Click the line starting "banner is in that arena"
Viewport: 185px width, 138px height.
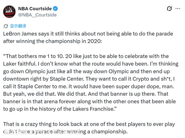(90, 101)
